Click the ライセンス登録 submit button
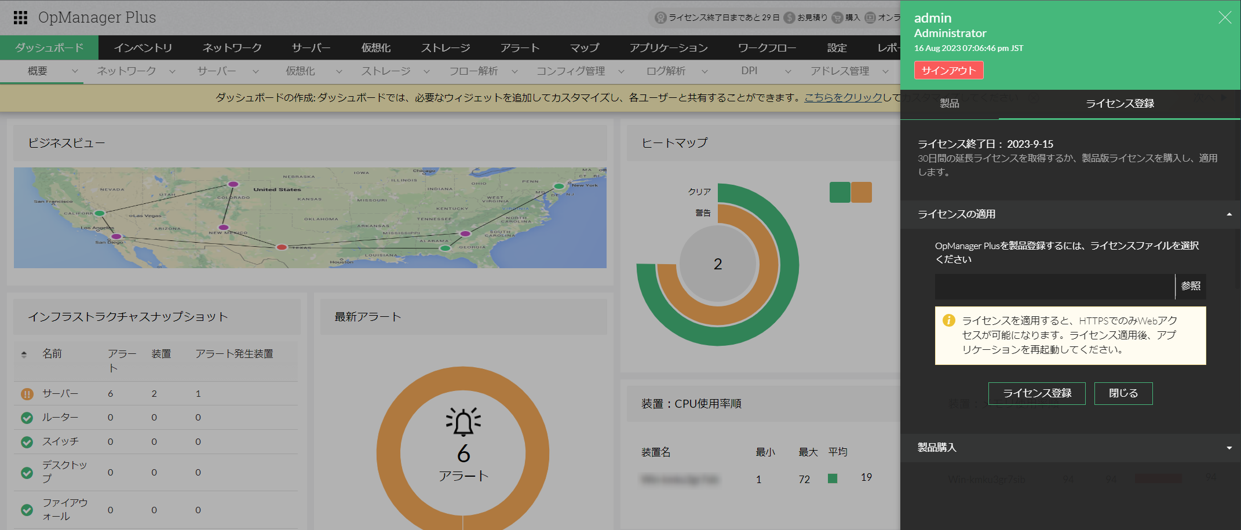This screenshot has width=1241, height=530. [x=1036, y=393]
